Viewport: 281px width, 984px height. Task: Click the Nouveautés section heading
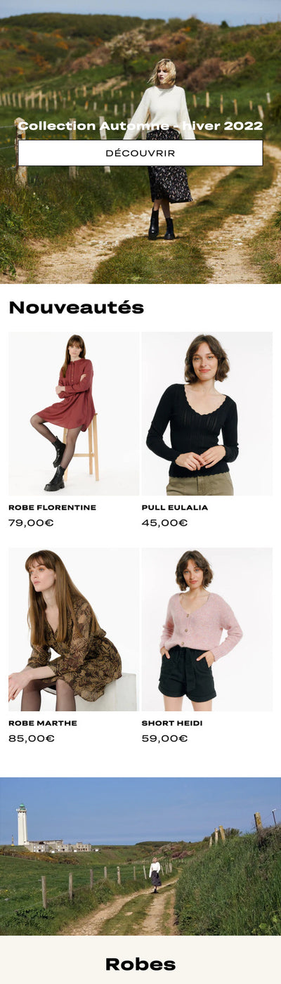point(76,307)
